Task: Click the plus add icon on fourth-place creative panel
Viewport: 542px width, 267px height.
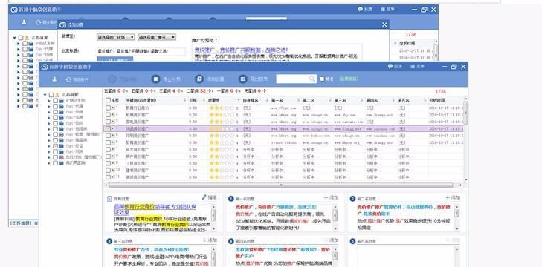Action: pos(326,240)
